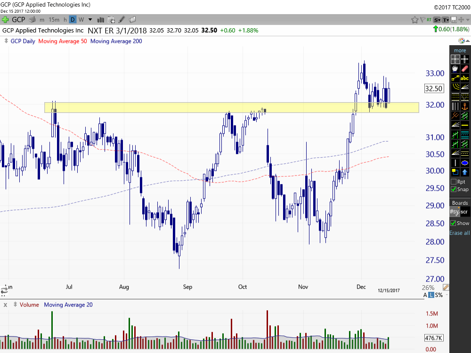Viewport: 471px width, 353px height.
Task: Select the abc text annotation tool
Action: pos(465,78)
